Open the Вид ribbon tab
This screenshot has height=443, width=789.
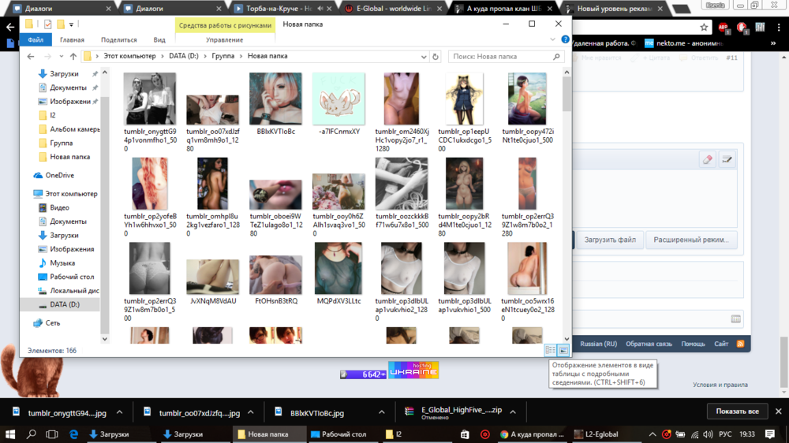(159, 39)
